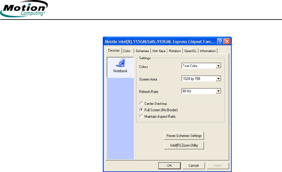Go to the Rotation tab
The image size is (282, 172).
tap(175, 51)
